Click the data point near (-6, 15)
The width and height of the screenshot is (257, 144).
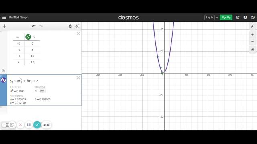pos(158,57)
